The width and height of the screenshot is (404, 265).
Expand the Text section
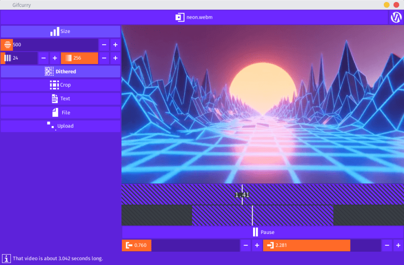pos(61,99)
